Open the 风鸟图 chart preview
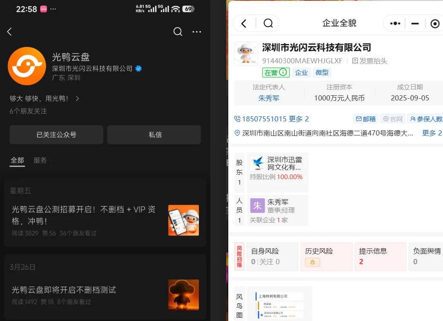Viewport: 443px width, 321px height. [x=280, y=304]
